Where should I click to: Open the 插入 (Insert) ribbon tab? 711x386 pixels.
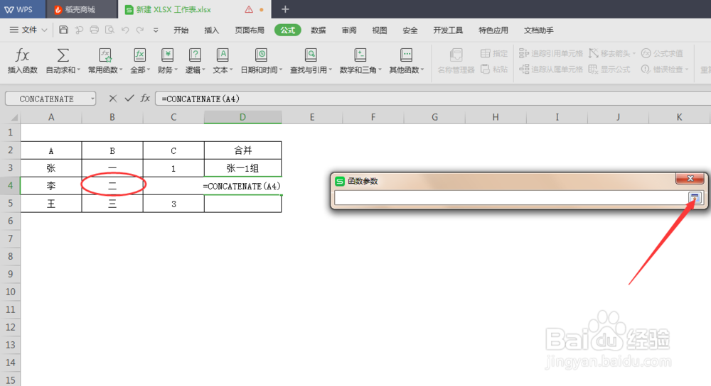point(211,31)
